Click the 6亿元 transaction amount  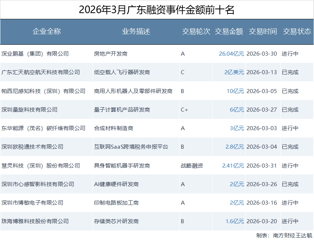click(x=237, y=110)
